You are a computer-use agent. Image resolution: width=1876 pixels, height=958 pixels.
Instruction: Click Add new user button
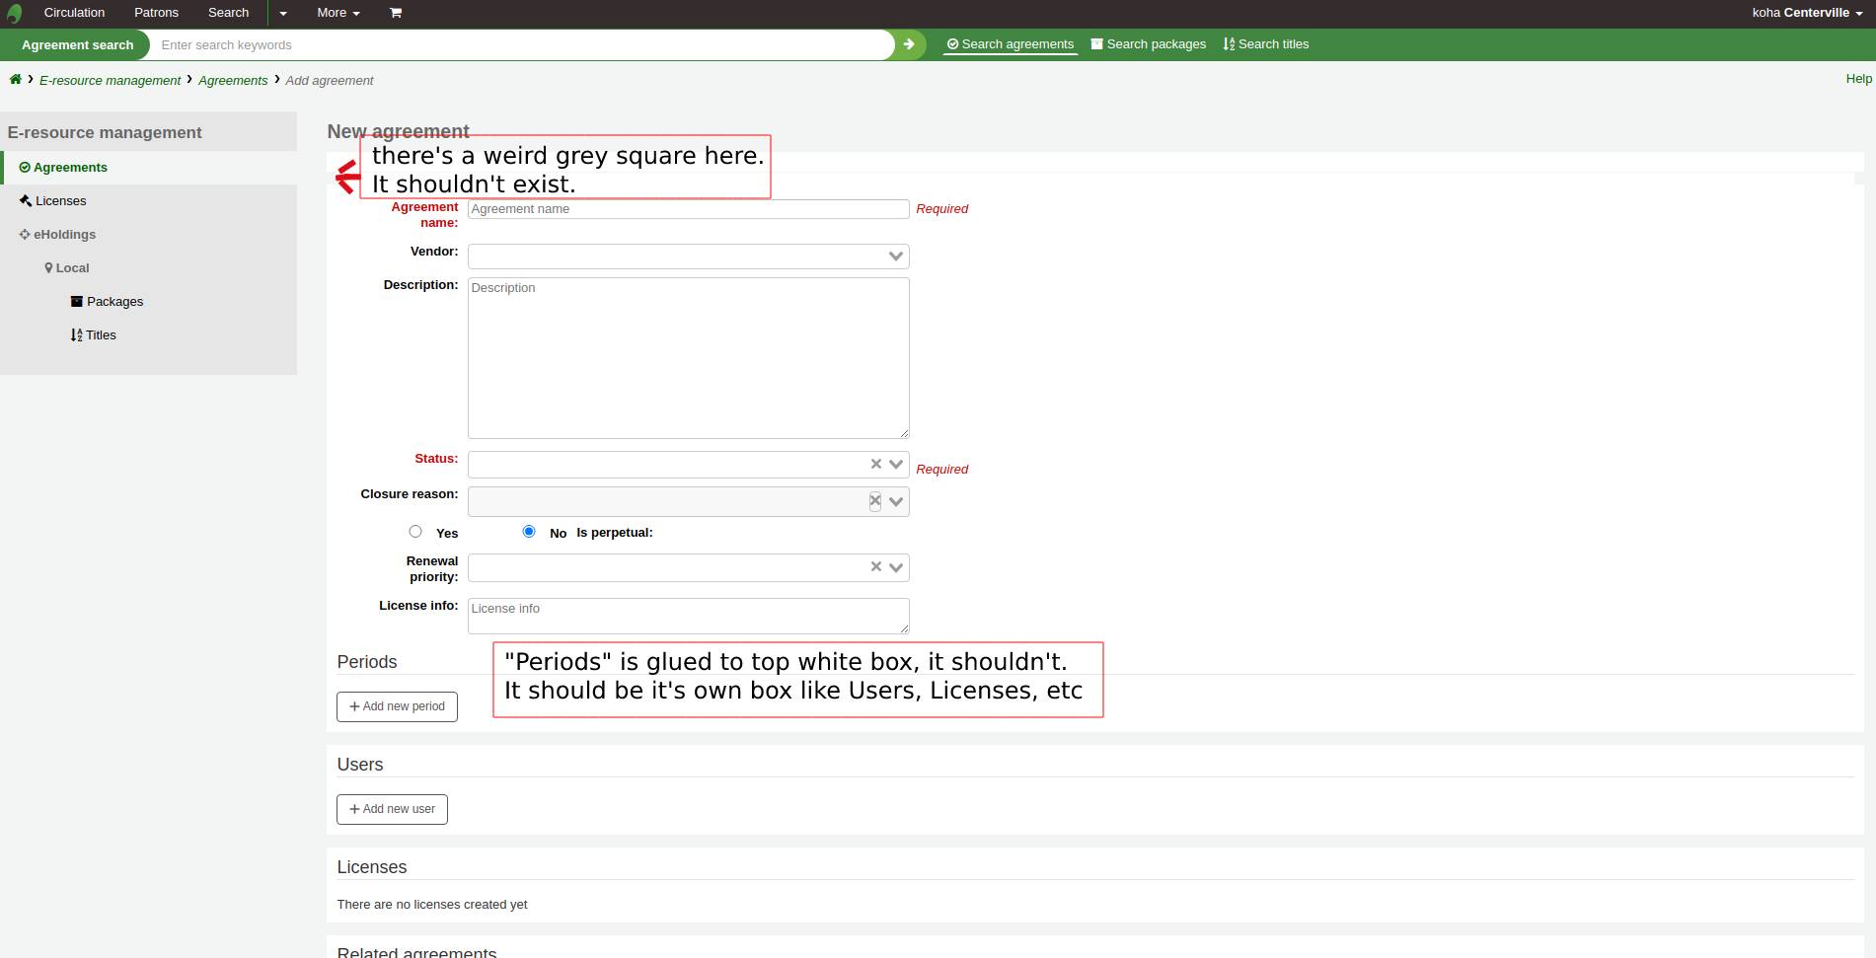point(392,809)
